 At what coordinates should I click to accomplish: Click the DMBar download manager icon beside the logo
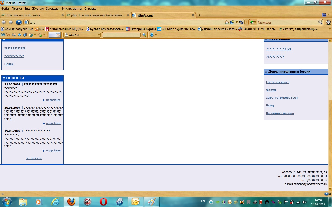point(14,35)
